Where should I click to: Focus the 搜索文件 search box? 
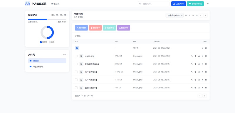[153, 4]
